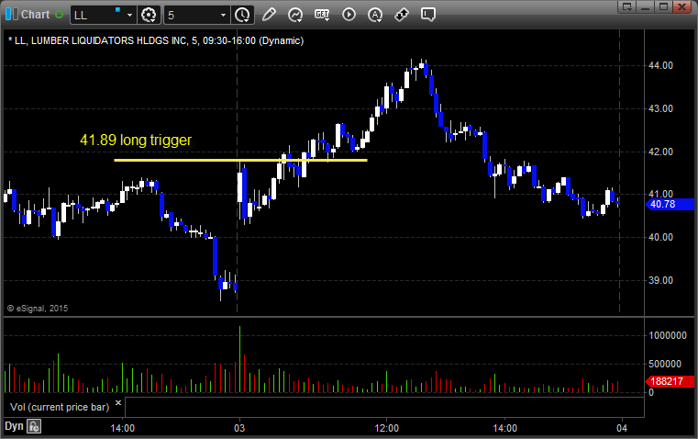The height and width of the screenshot is (439, 698).
Task: Click the current price marker 40.78
Action: 670,204
